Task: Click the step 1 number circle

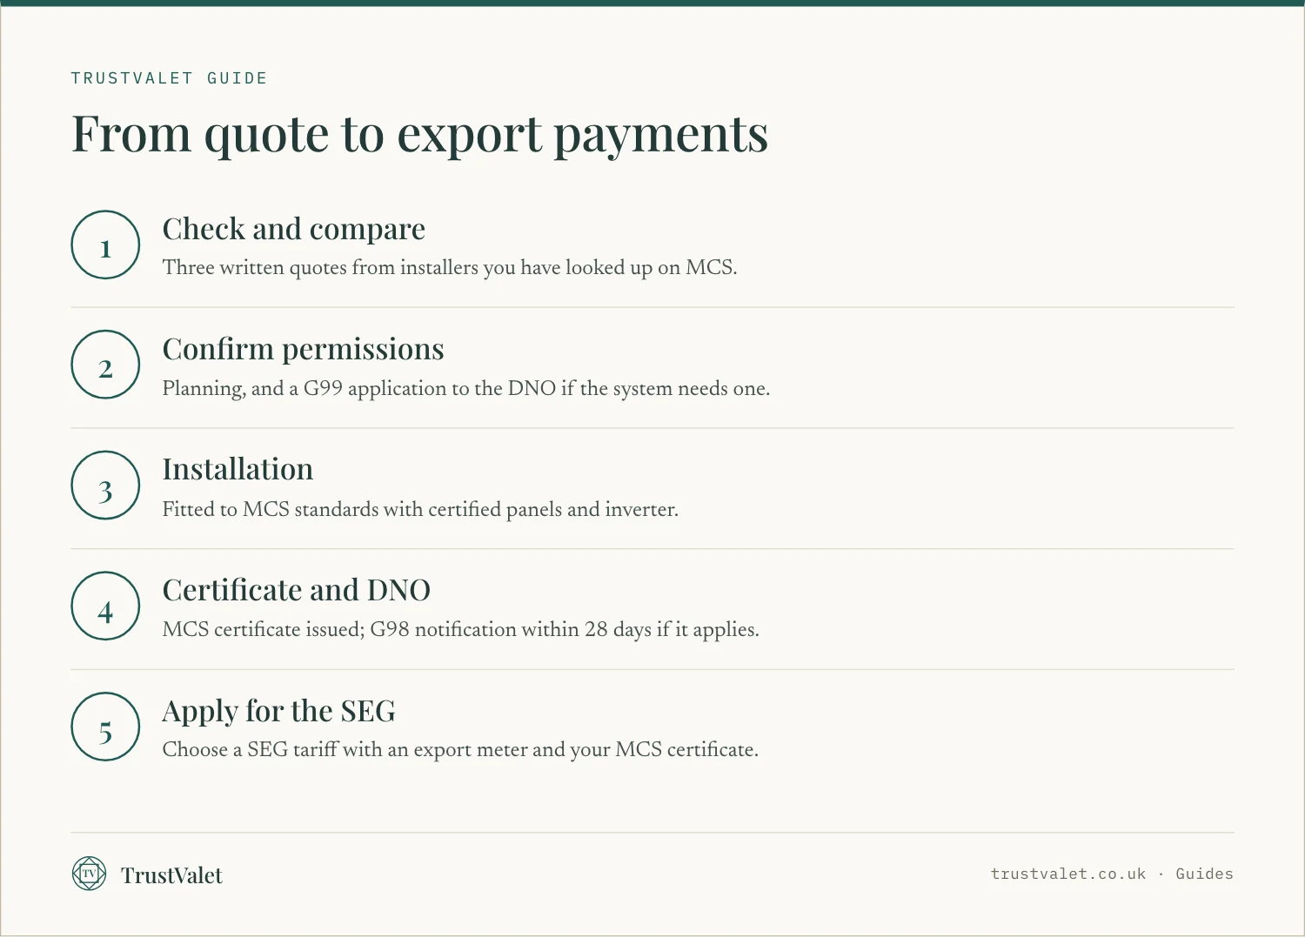Action: pos(105,245)
